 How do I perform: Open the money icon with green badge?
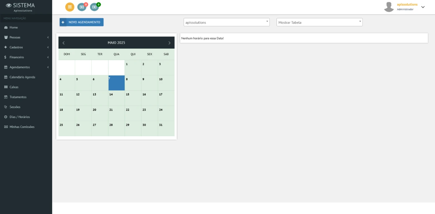94,7
